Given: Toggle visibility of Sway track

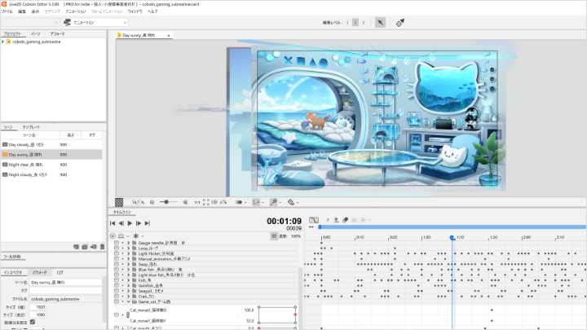Looking at the screenshot, I should 117,264.
